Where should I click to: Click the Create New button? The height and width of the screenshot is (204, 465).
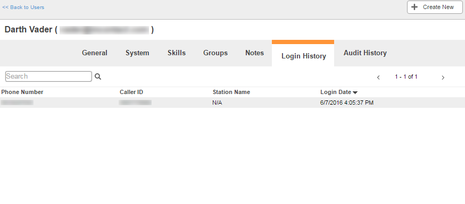coord(435,7)
